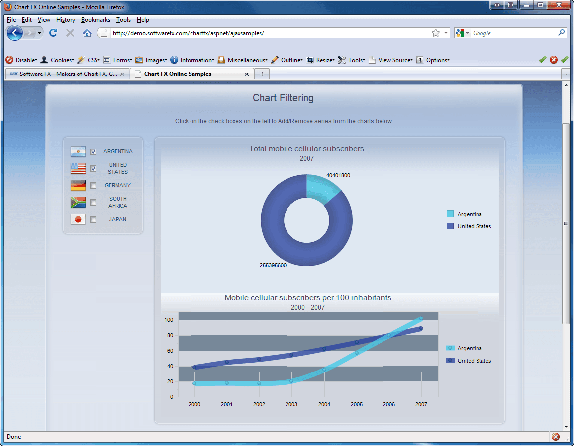Viewport: 574px width, 446px height.
Task: Click the red error icon in status bar
Action: tap(555, 436)
